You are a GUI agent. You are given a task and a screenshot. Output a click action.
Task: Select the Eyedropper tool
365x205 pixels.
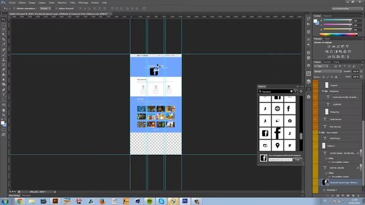(x=3, y=44)
